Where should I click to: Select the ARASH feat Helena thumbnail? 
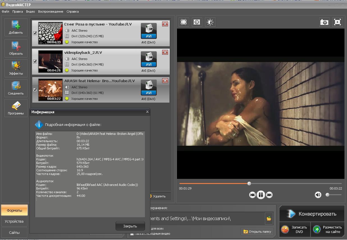[x=50, y=90]
